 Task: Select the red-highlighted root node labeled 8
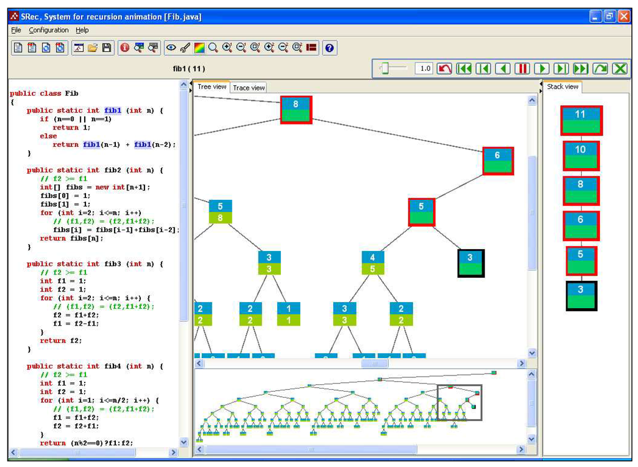[296, 108]
